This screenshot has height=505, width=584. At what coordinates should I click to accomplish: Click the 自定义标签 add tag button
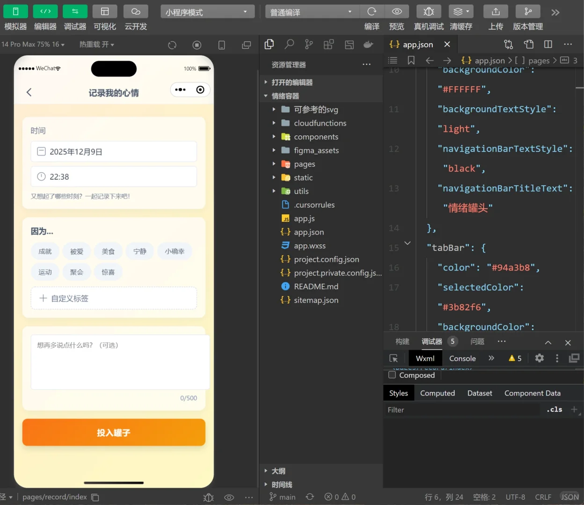114,298
